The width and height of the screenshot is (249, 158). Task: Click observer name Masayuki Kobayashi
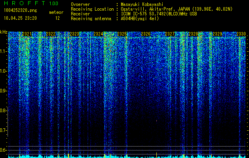pos(142,4)
